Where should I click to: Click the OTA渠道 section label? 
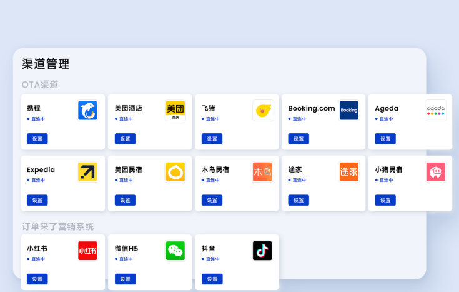click(x=40, y=84)
